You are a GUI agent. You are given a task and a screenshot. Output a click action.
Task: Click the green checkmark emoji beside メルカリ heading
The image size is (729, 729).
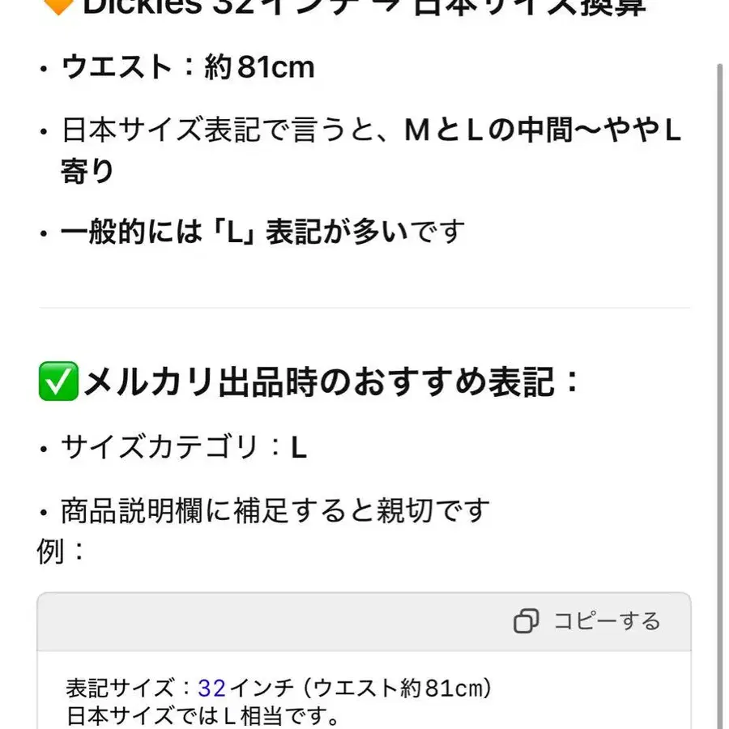point(58,381)
